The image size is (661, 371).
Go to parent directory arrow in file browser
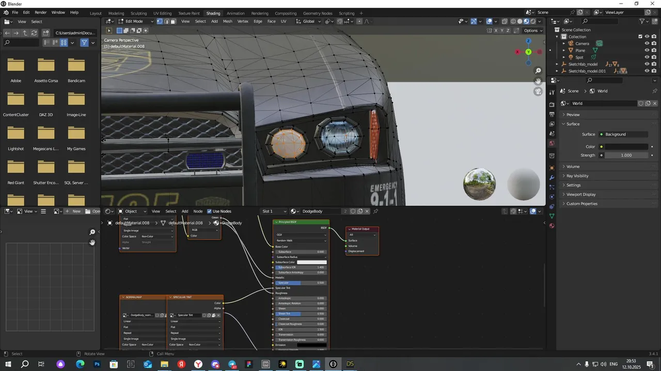point(25,33)
